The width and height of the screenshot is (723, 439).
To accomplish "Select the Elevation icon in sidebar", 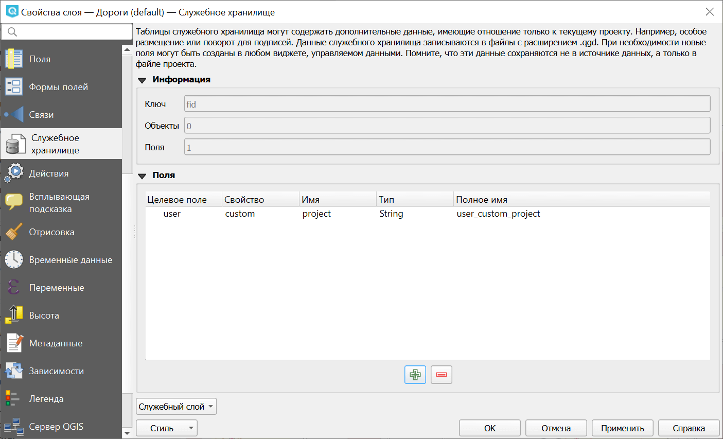I will [14, 315].
